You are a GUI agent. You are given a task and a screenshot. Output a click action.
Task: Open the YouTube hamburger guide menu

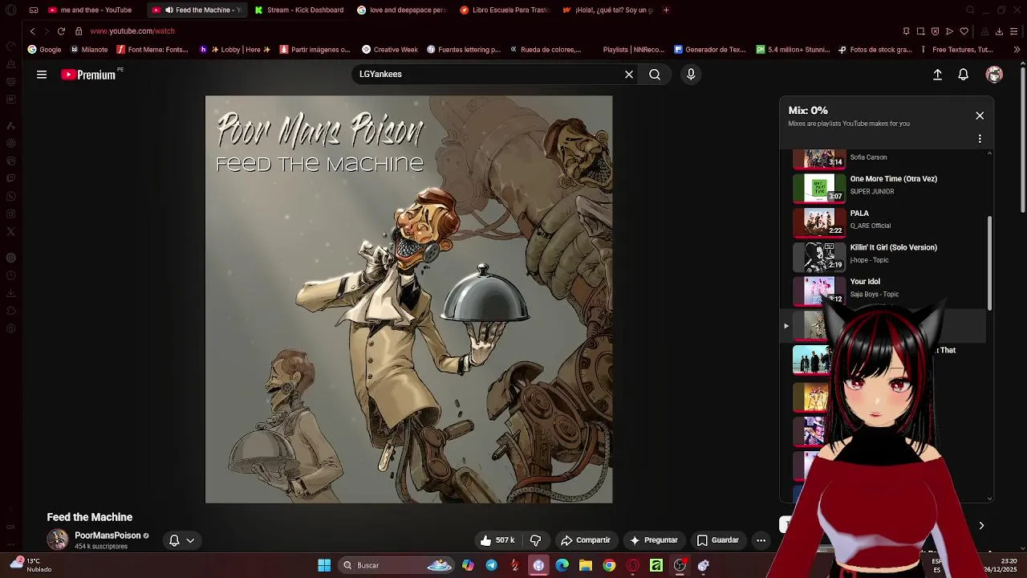coord(42,75)
